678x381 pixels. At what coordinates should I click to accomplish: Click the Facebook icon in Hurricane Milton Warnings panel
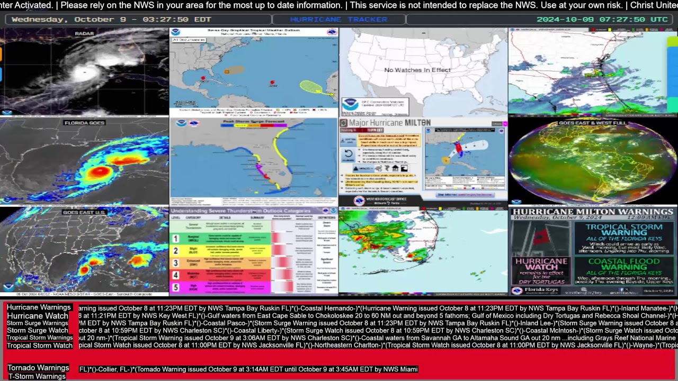pos(621,289)
